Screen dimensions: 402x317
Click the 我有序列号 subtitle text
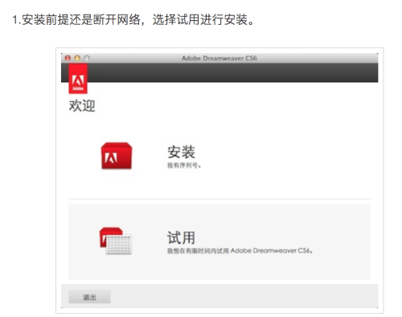tap(184, 165)
